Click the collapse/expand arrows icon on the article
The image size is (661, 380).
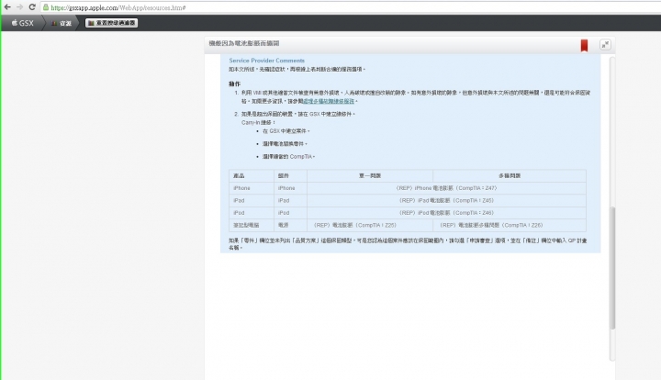[605, 45]
